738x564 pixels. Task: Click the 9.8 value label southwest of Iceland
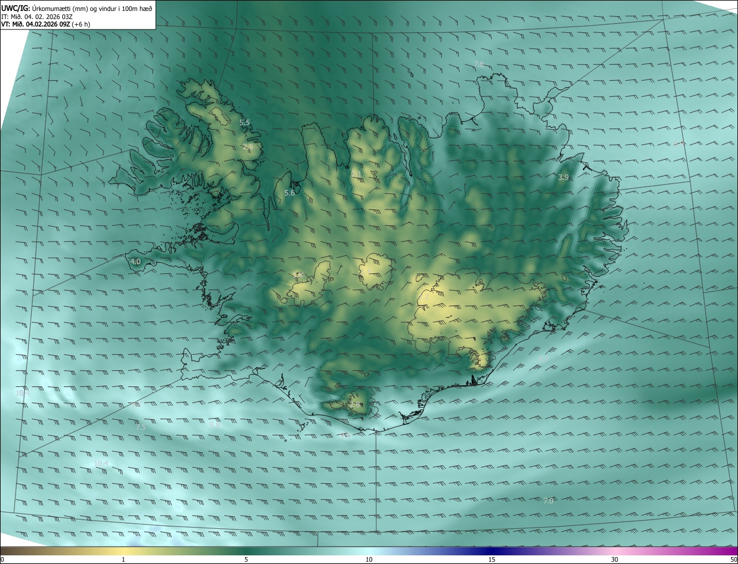tap(214, 424)
